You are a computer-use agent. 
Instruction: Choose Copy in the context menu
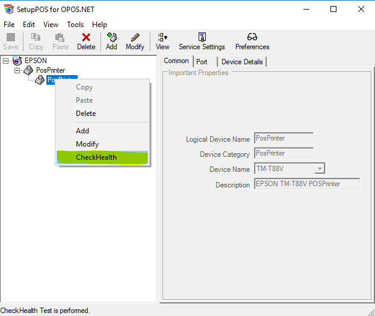tap(102, 87)
